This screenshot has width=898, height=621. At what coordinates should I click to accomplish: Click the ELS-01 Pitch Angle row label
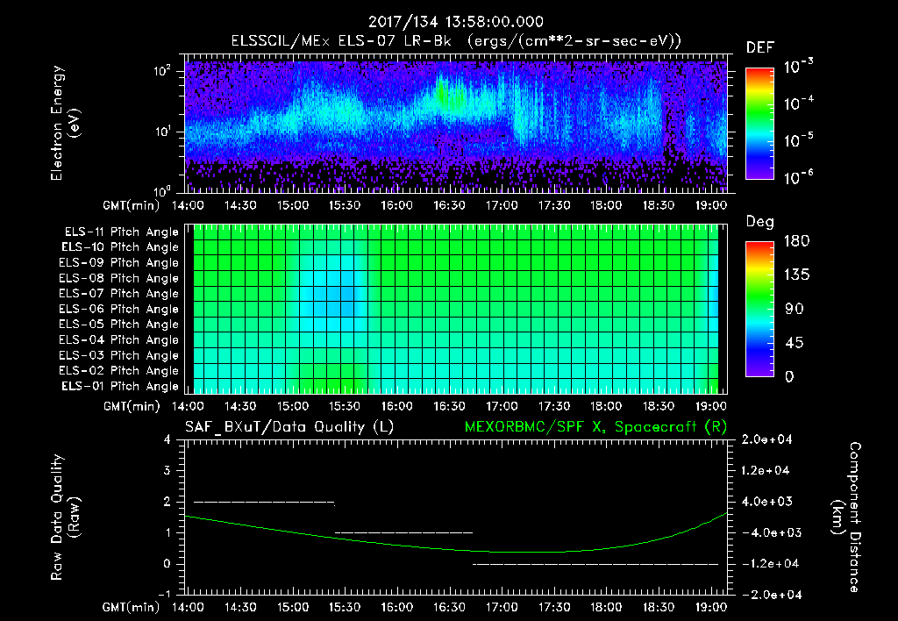click(x=120, y=386)
